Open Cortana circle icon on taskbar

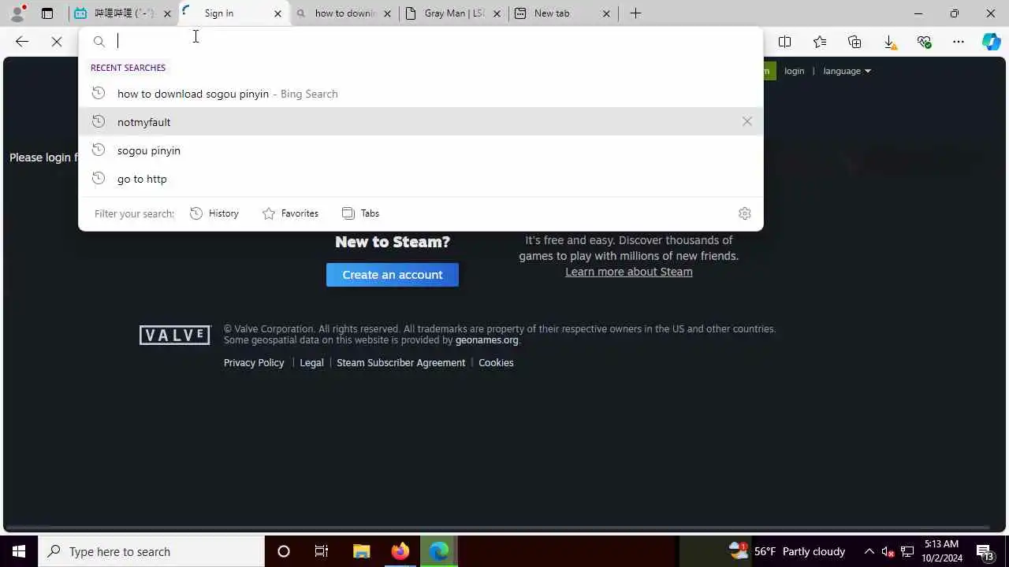[x=284, y=551]
